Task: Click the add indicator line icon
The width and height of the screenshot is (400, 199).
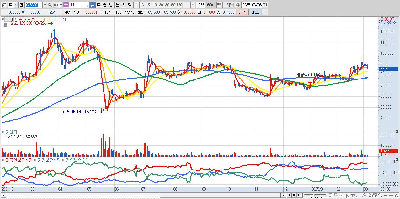Action: coord(225,5)
